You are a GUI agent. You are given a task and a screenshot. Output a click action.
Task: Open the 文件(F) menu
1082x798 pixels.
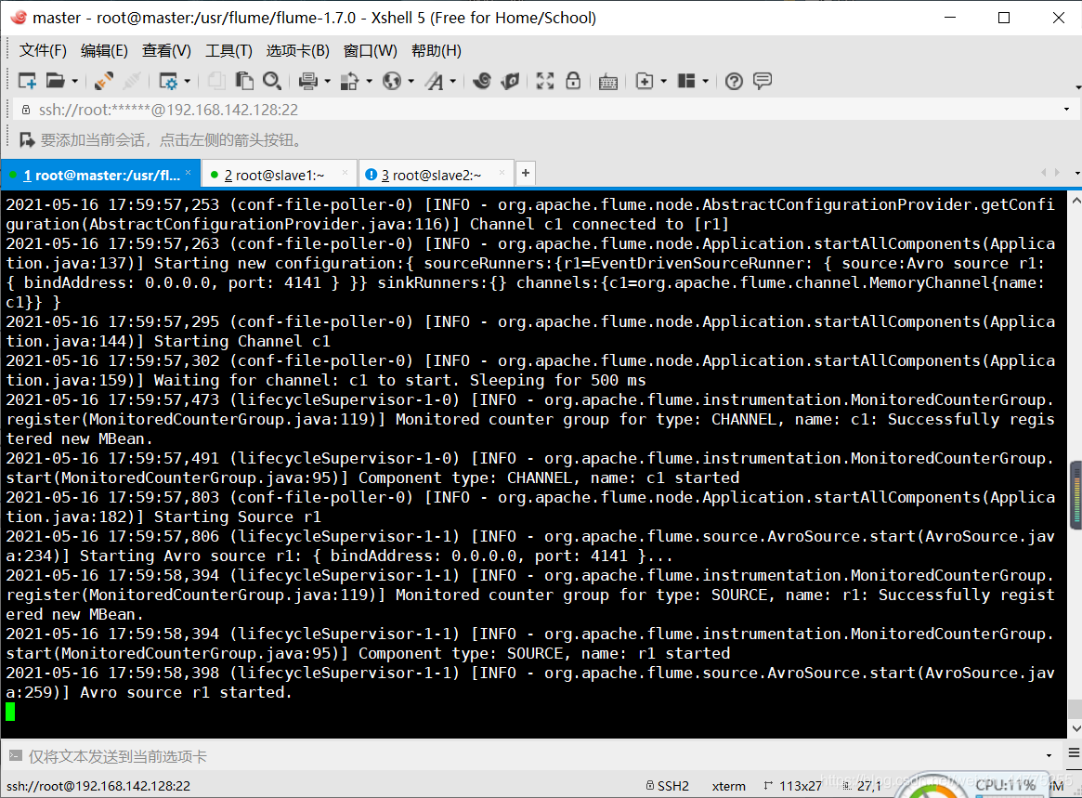coord(43,51)
